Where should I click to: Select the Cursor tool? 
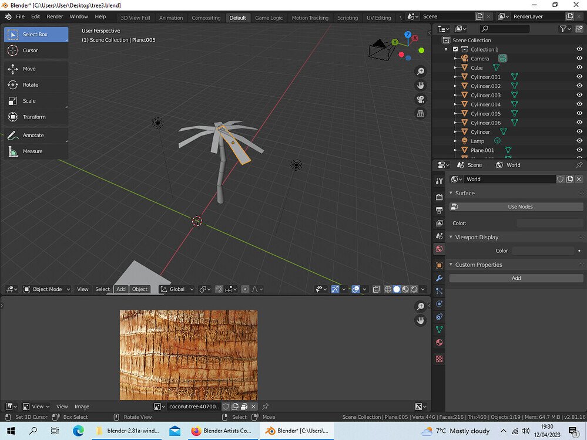(36, 50)
